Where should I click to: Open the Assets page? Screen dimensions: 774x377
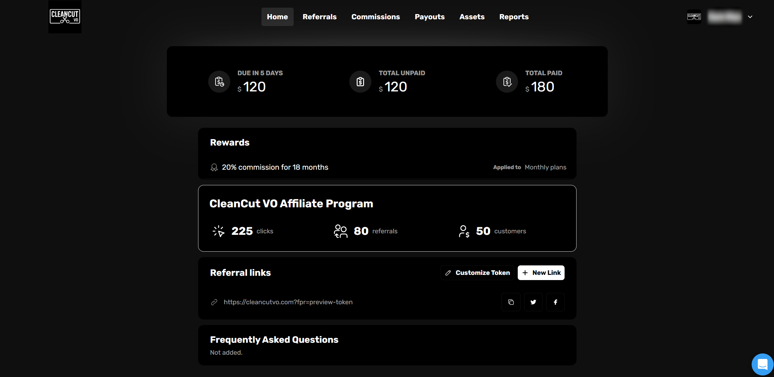coord(472,17)
